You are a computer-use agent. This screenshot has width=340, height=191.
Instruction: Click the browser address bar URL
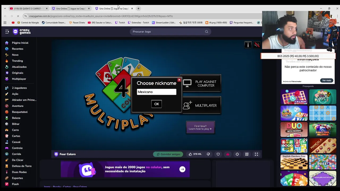click(x=101, y=16)
